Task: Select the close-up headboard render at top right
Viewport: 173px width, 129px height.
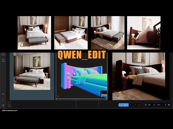Action: pos(144,33)
